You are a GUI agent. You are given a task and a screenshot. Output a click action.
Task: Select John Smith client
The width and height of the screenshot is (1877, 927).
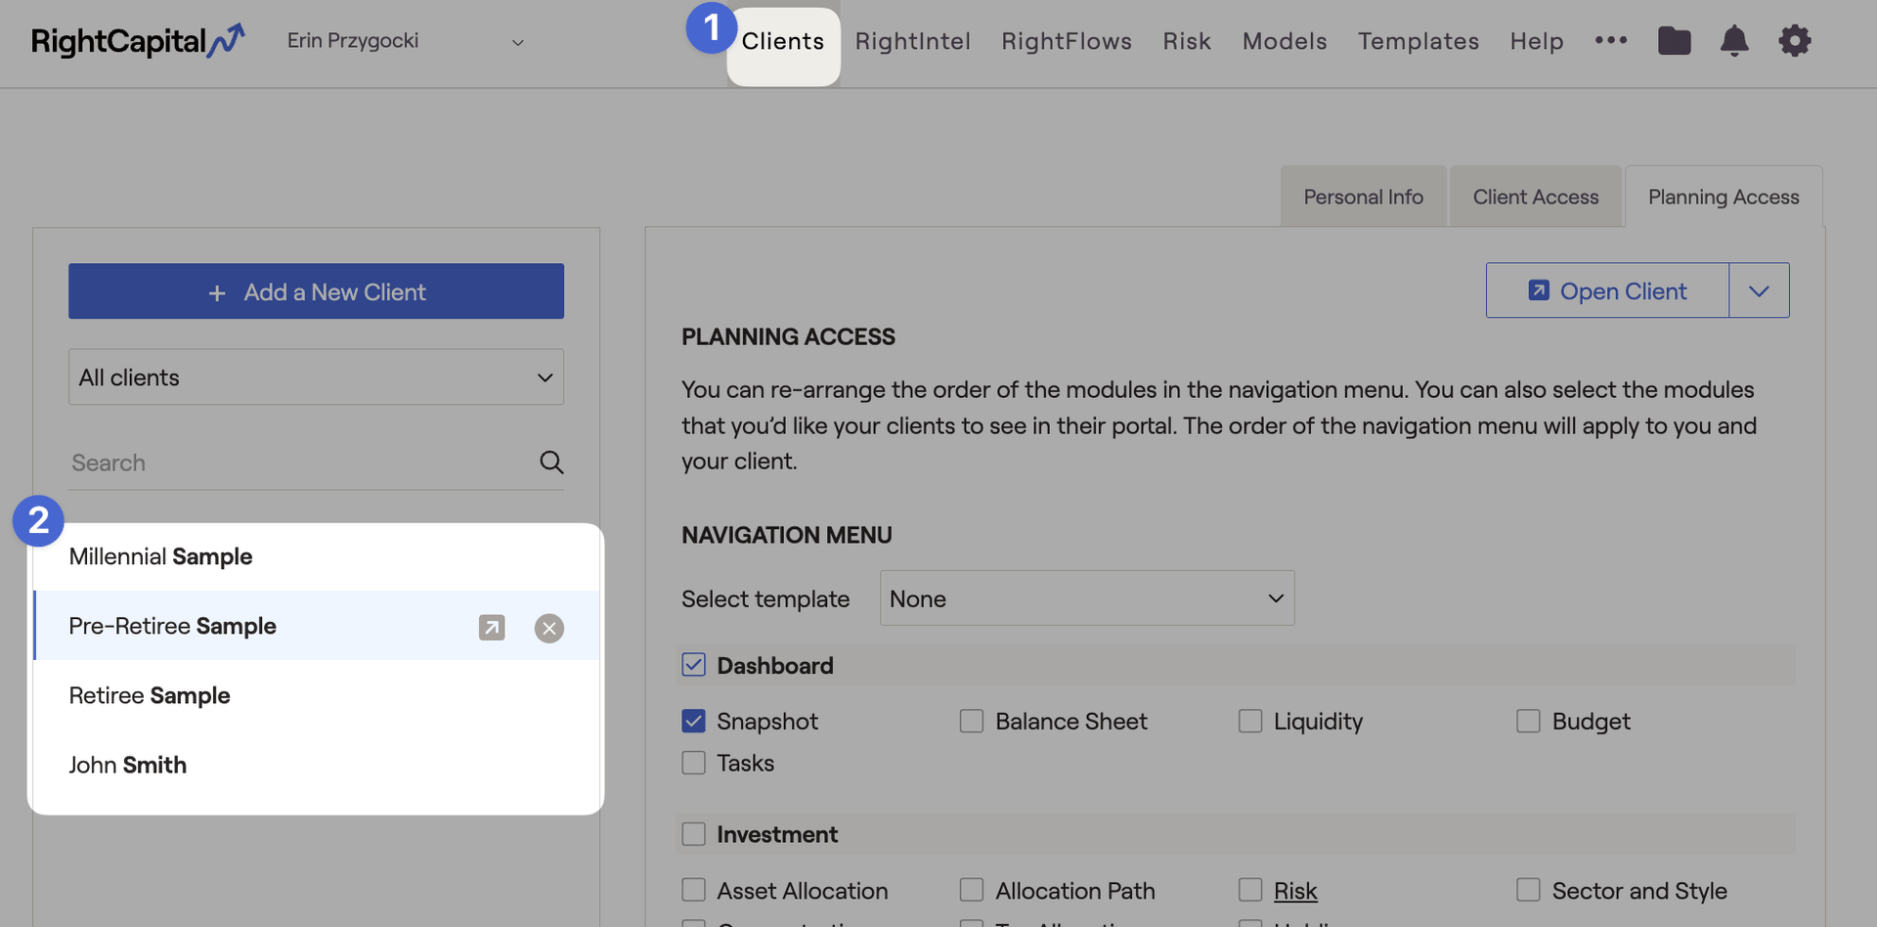[x=317, y=765]
